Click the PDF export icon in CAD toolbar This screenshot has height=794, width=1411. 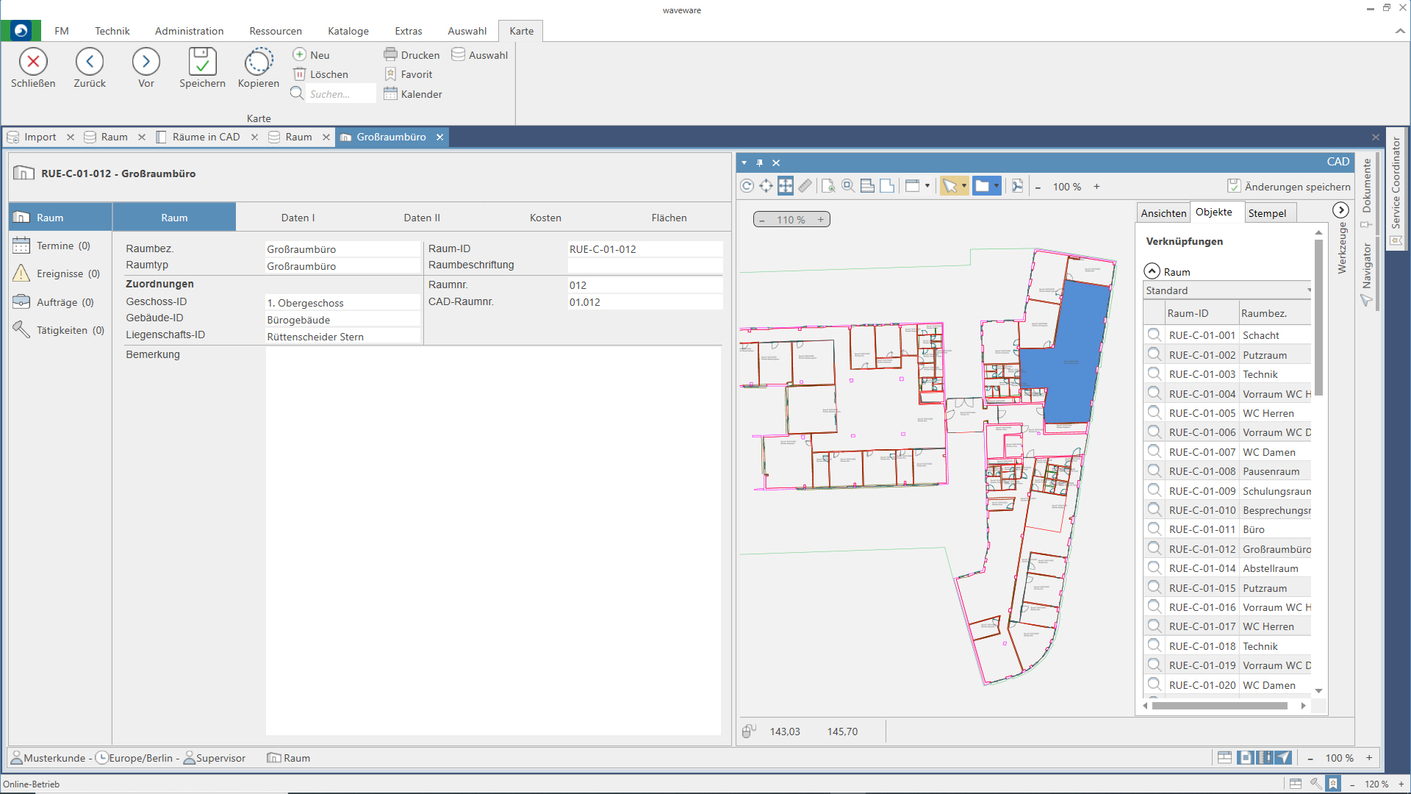(x=1017, y=186)
